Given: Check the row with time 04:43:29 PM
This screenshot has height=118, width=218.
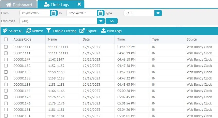Looking at the screenshot, I should click(6, 53).
